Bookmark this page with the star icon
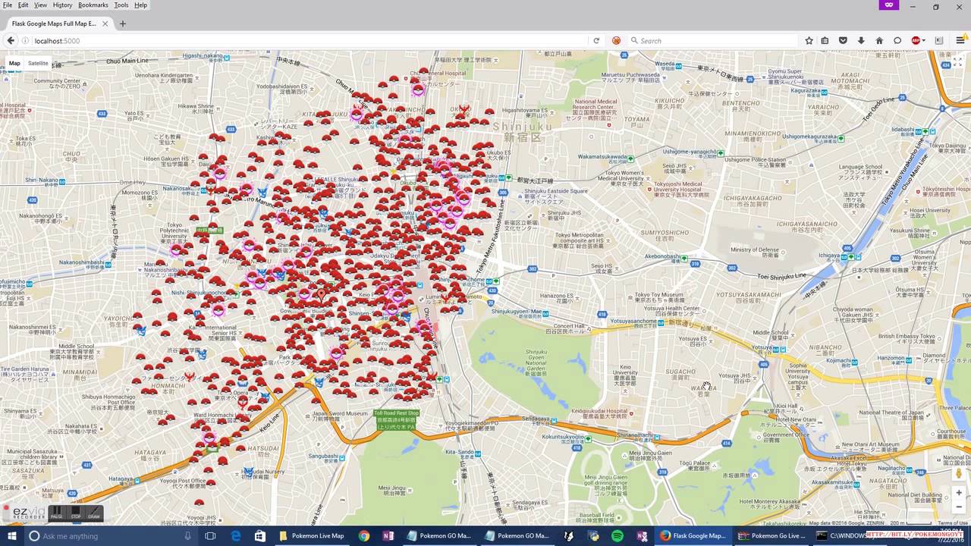The width and height of the screenshot is (971, 546). click(x=809, y=40)
